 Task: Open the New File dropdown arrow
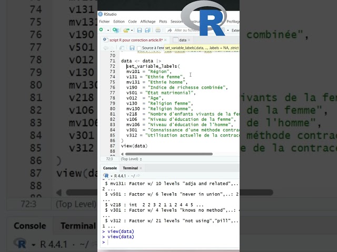108,30
